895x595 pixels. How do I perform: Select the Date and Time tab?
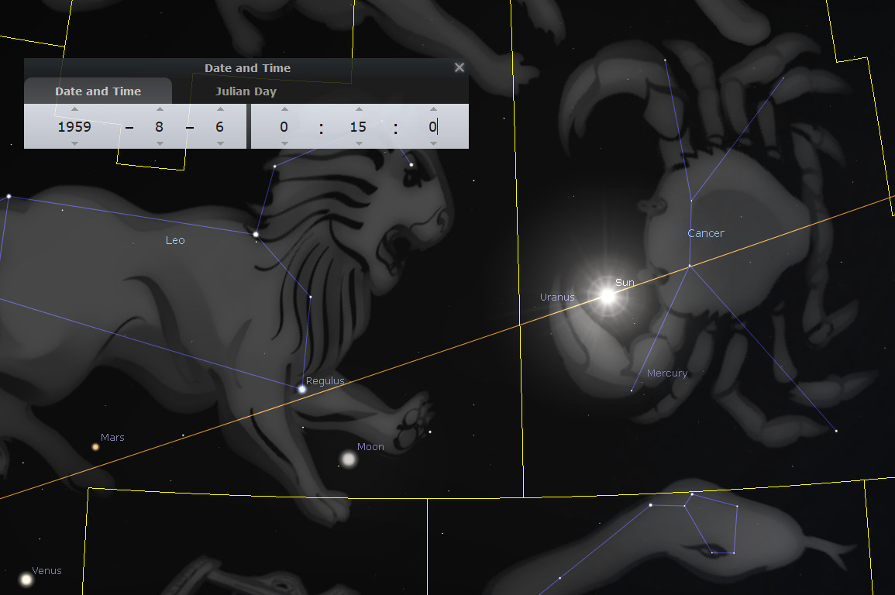click(98, 91)
